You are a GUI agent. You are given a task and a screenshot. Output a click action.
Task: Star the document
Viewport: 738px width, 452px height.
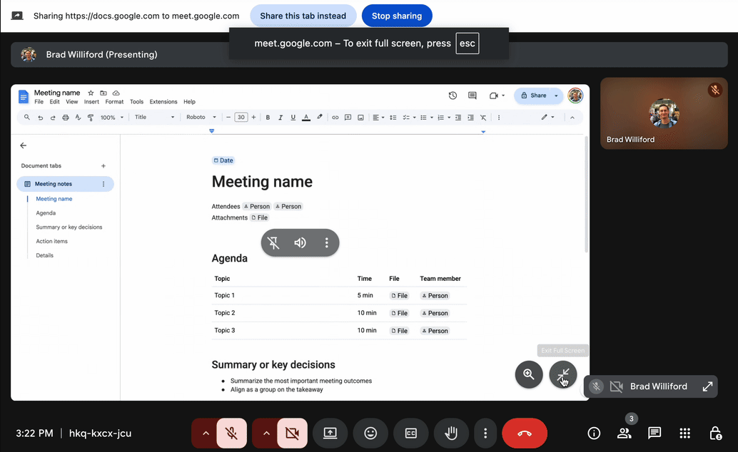point(91,93)
